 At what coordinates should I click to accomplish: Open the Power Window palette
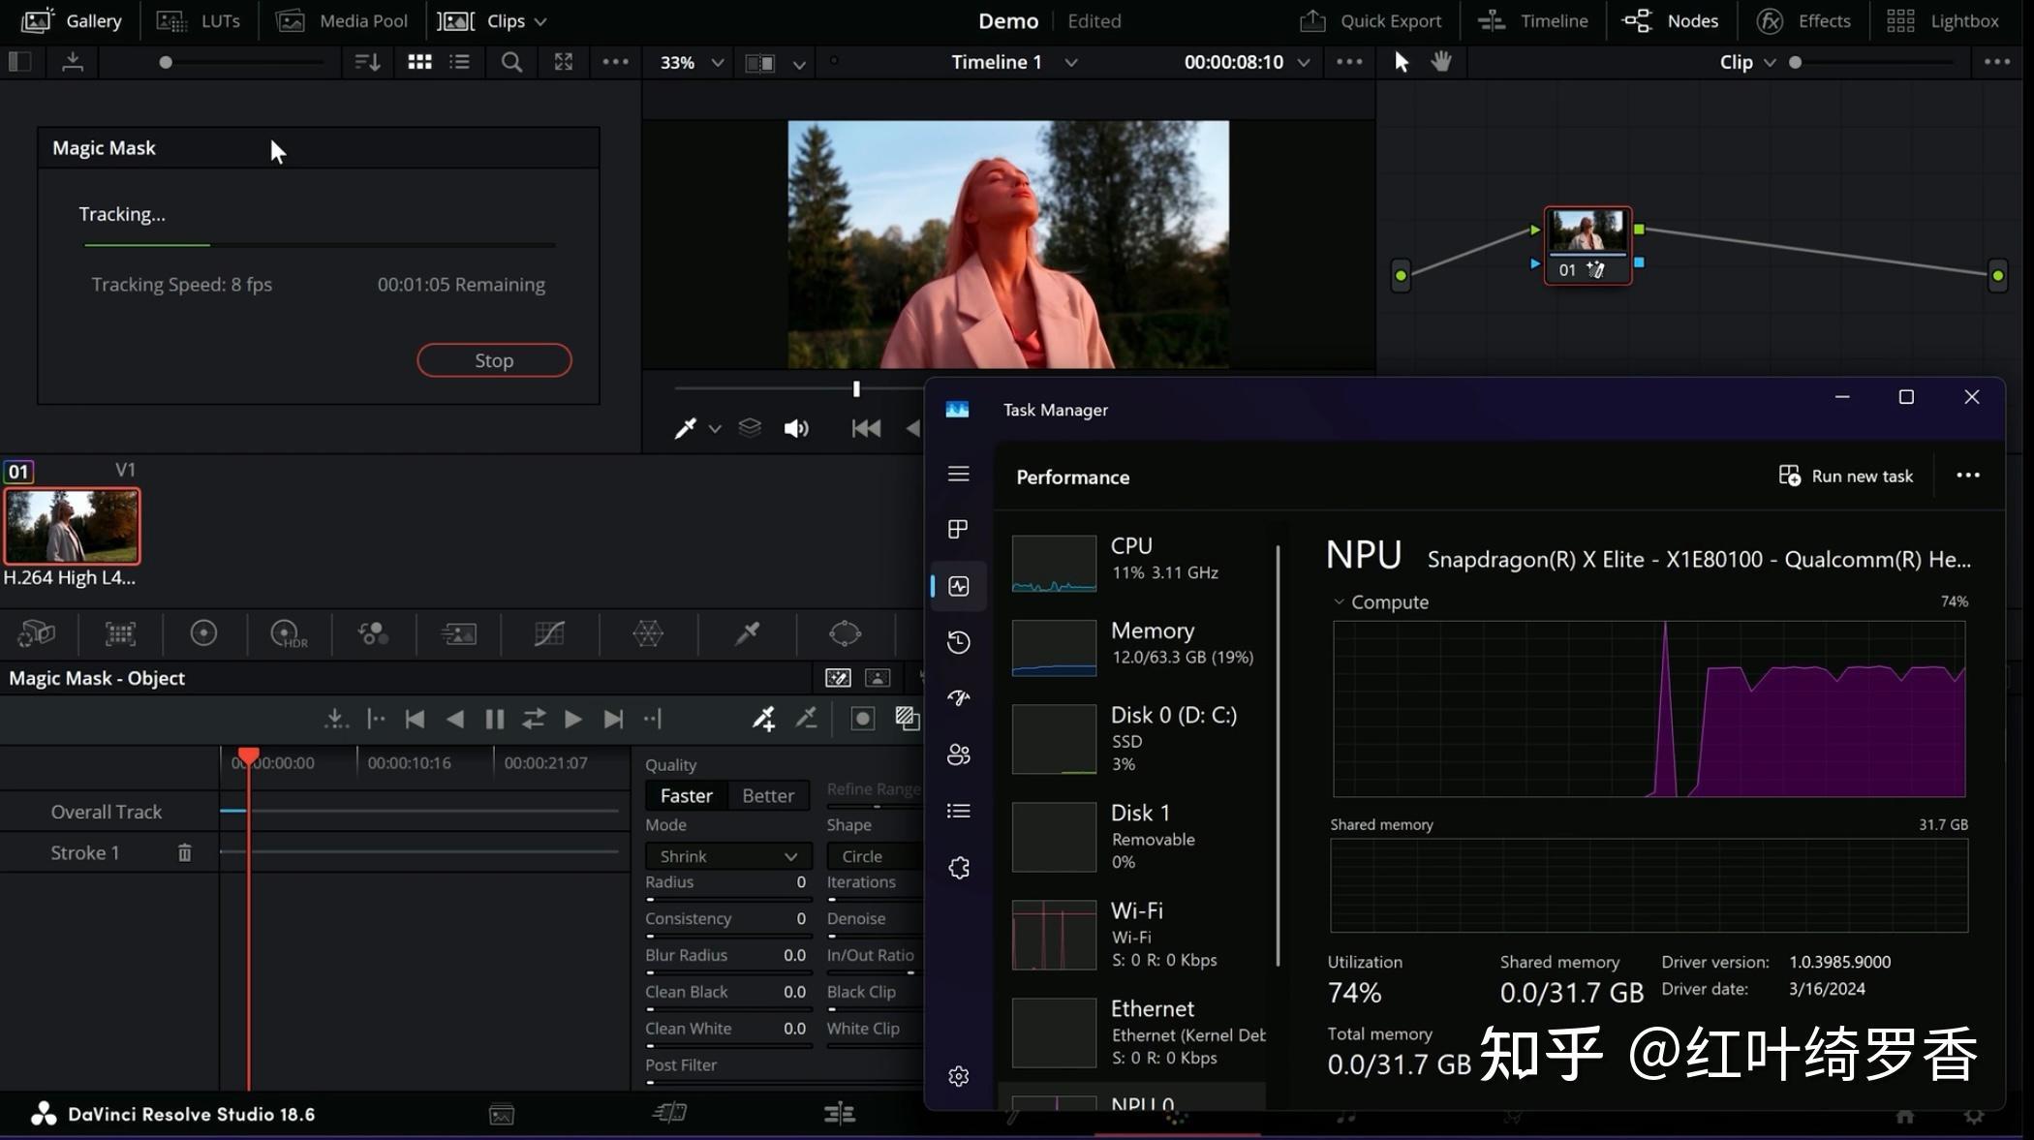[x=845, y=634]
